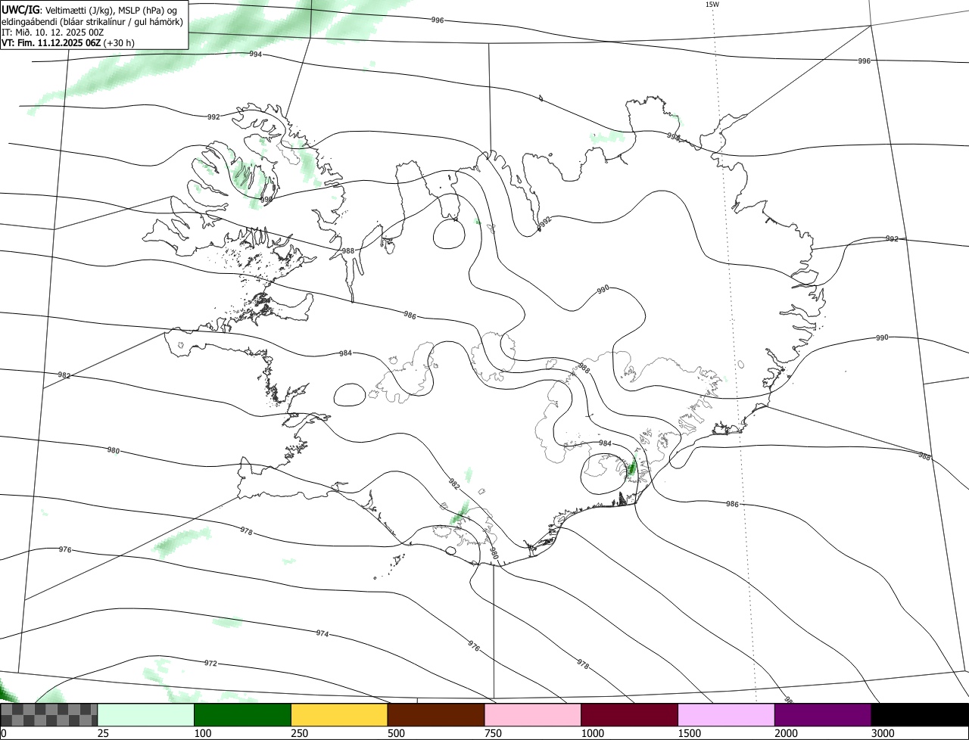The width and height of the screenshot is (969, 740).
Task: Click the legend value "100"
Action: coord(202,734)
